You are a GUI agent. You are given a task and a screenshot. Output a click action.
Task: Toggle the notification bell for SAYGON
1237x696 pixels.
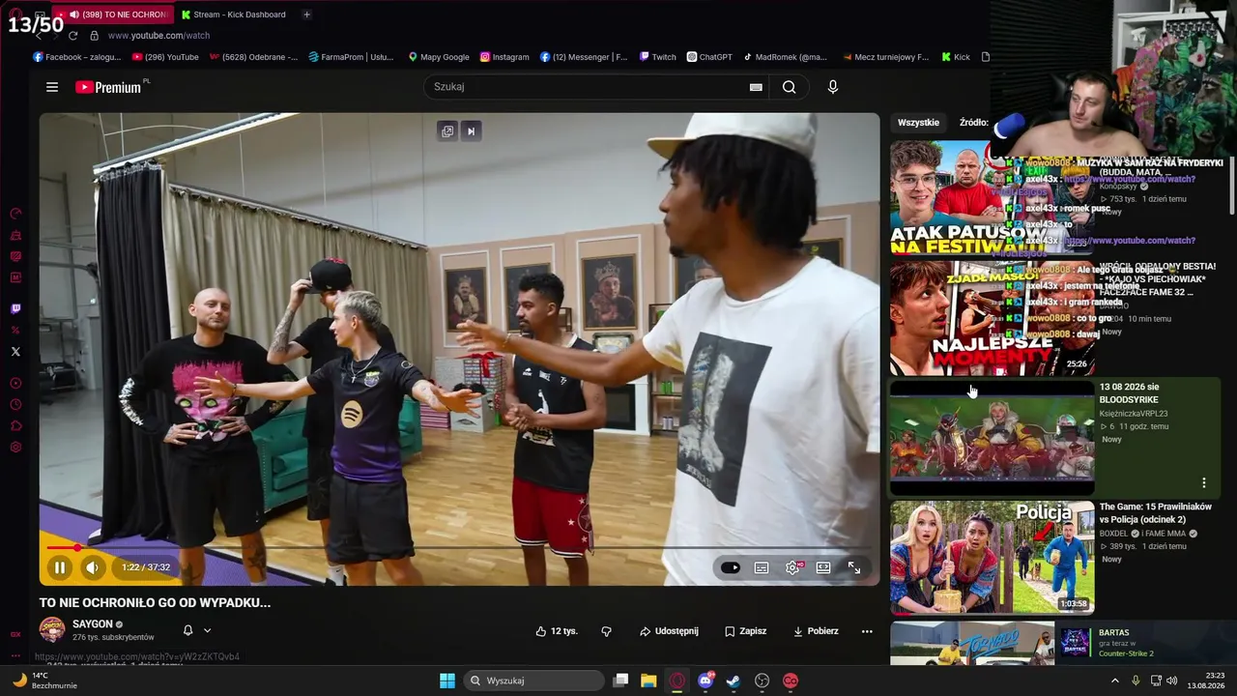pyautogui.click(x=187, y=630)
